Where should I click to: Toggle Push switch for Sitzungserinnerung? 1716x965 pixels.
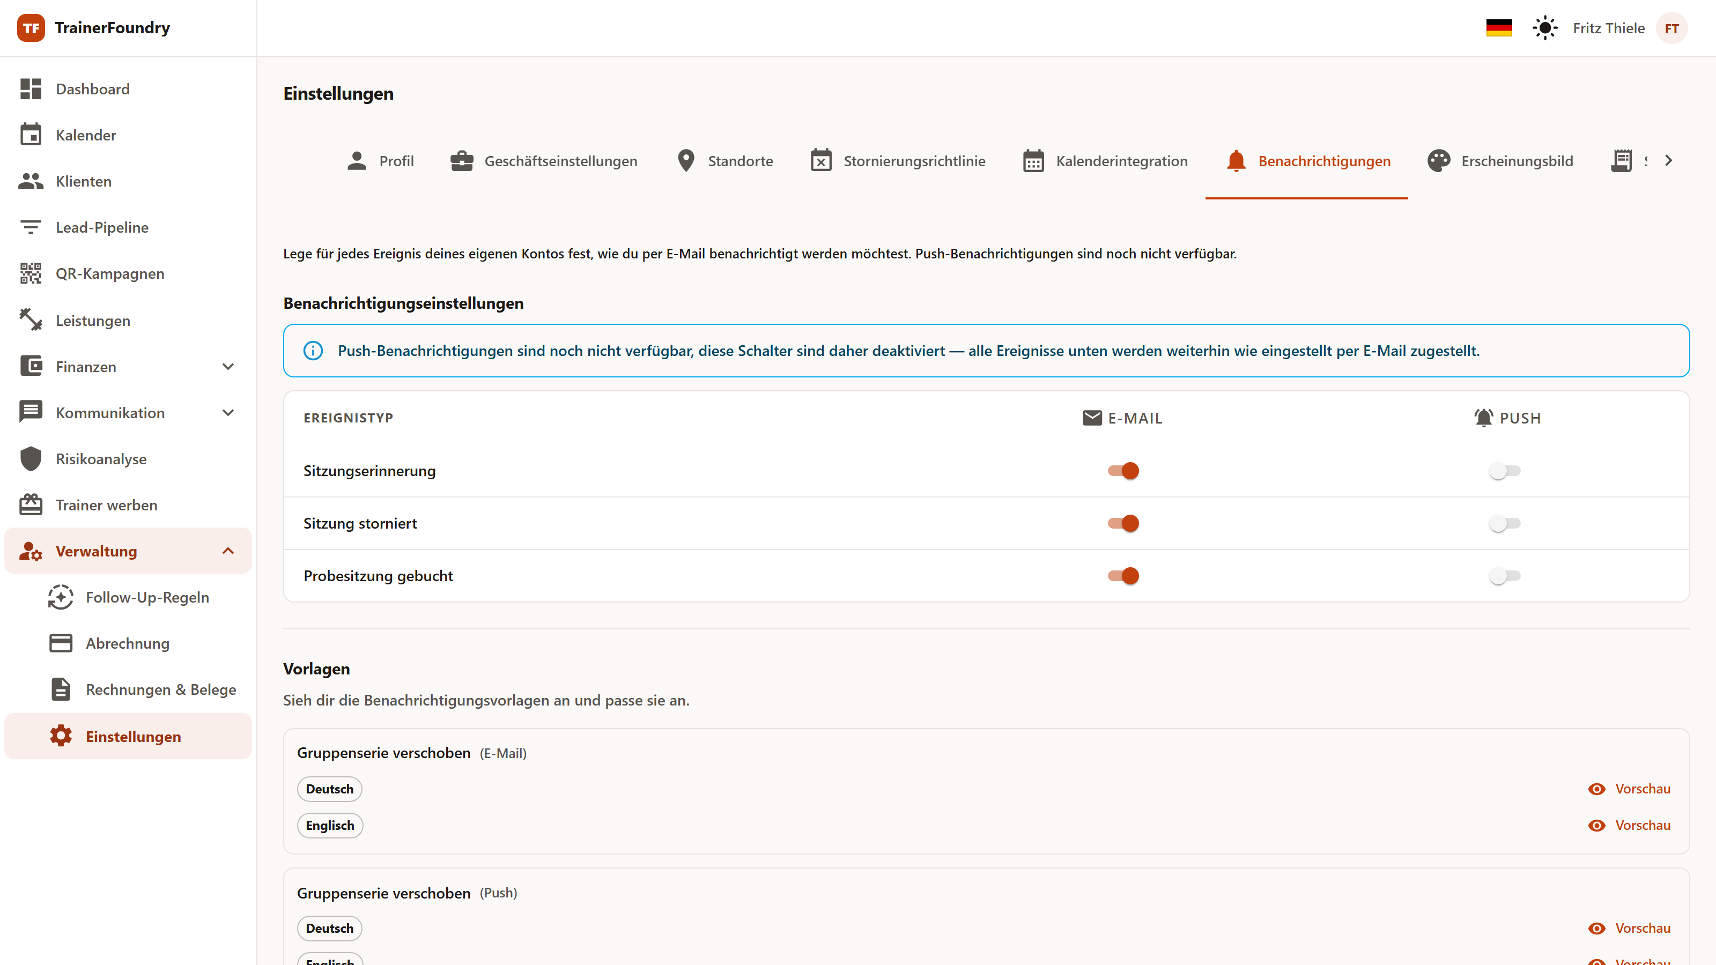[x=1505, y=470]
